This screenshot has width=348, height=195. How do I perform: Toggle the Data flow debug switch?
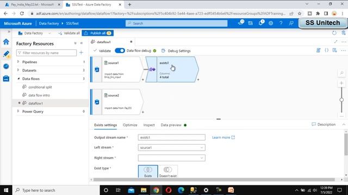click(x=120, y=50)
